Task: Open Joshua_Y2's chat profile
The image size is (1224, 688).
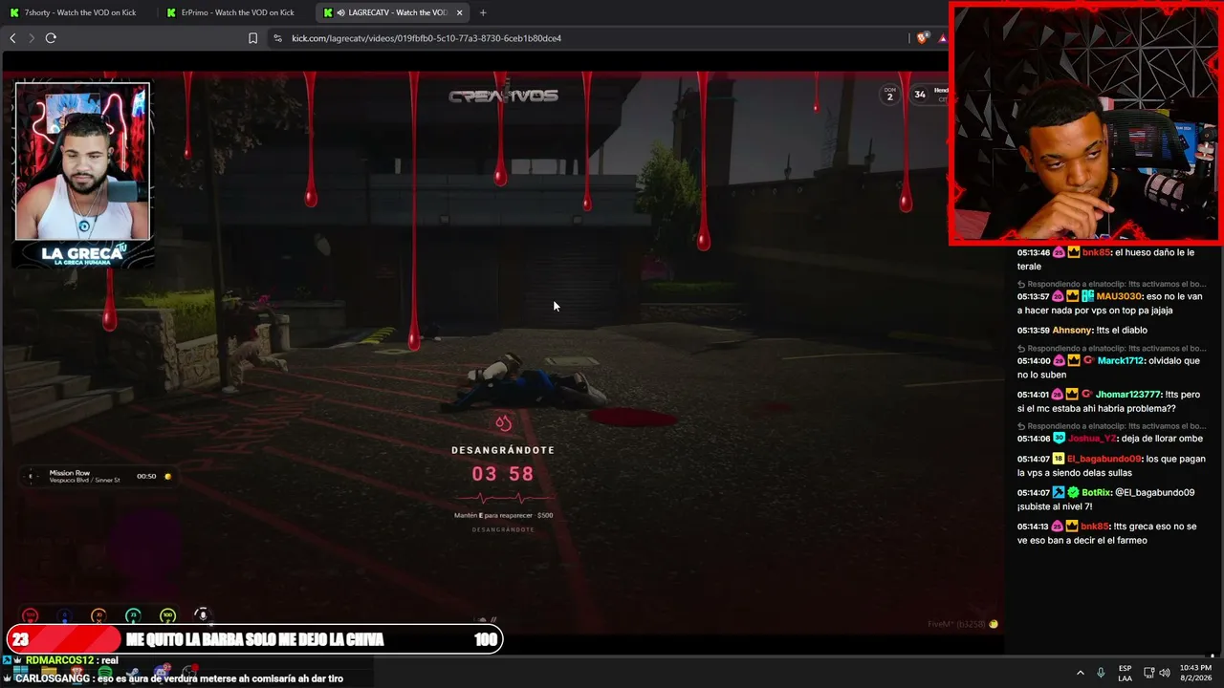Action: (x=1092, y=438)
